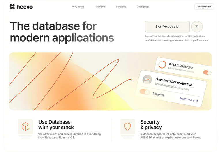This screenshot has width=221, height=152.
Task: Go to the Changelog page
Action: click(x=143, y=7)
